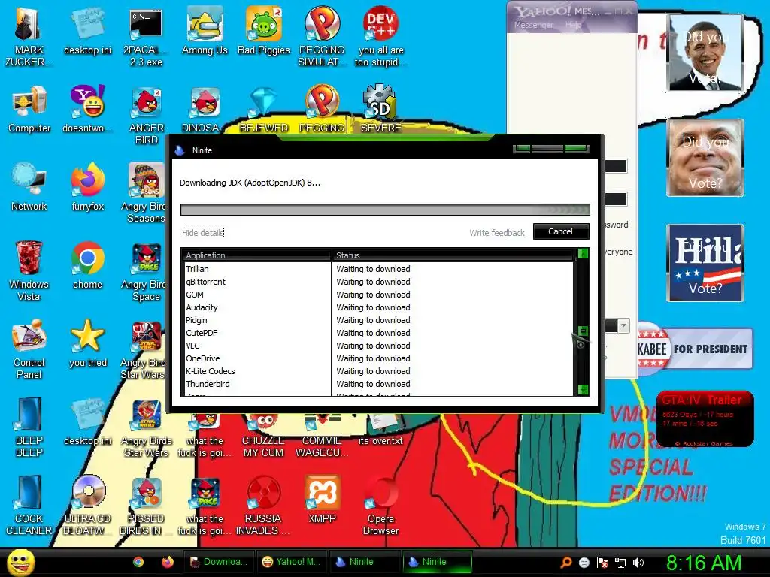
Task: Open Control Panel desktop icon
Action: coord(29,349)
